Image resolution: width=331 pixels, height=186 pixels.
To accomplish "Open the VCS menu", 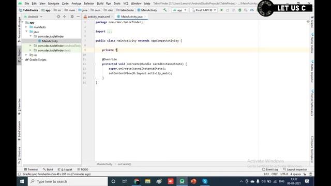I will tap(126, 4).
